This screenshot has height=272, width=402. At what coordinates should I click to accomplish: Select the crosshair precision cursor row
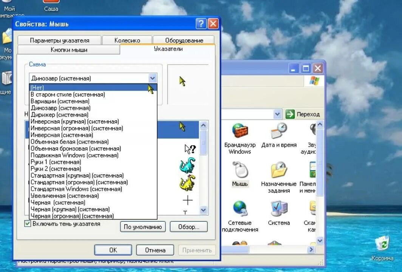[x=187, y=200]
